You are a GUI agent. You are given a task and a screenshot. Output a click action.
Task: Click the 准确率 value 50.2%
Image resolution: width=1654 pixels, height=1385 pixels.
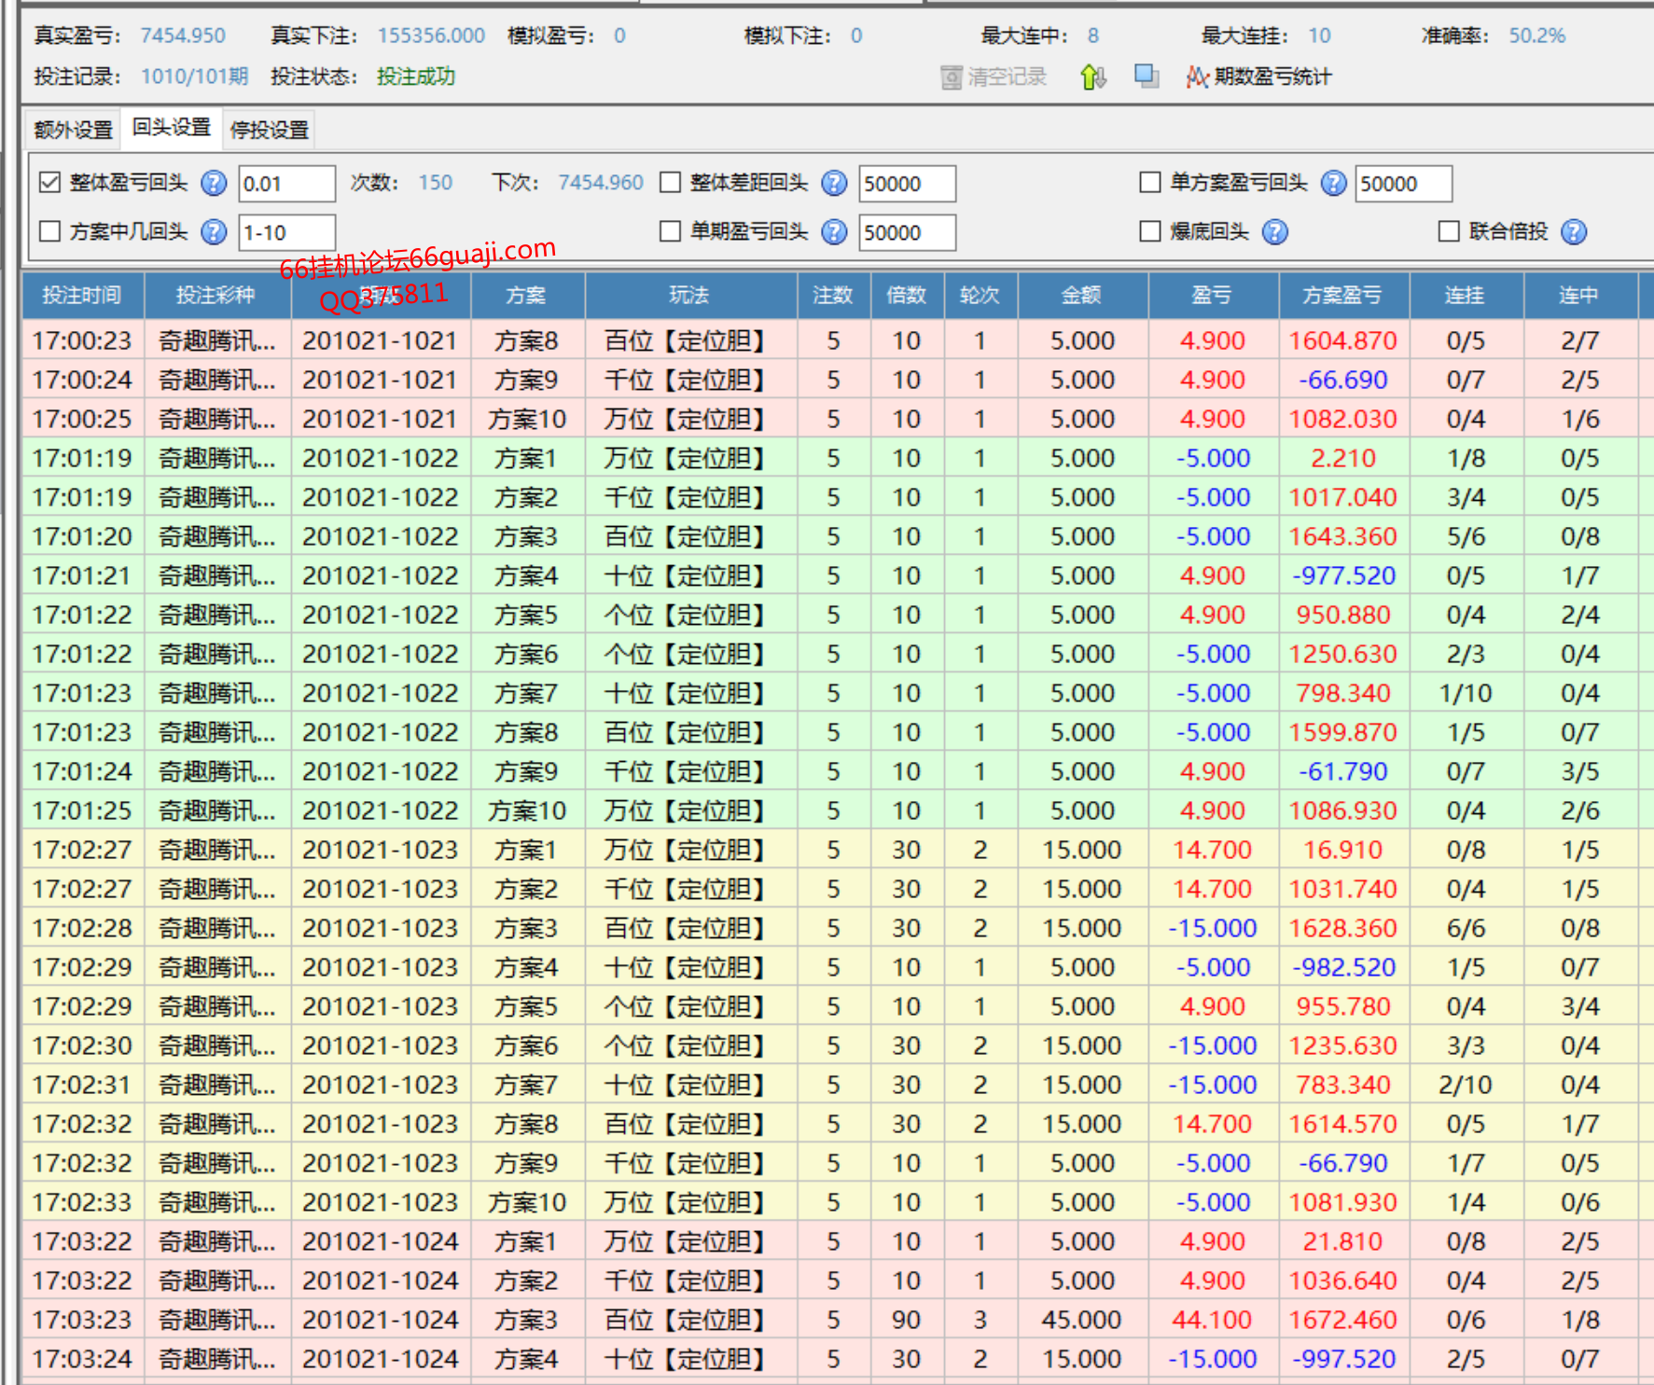(1537, 35)
